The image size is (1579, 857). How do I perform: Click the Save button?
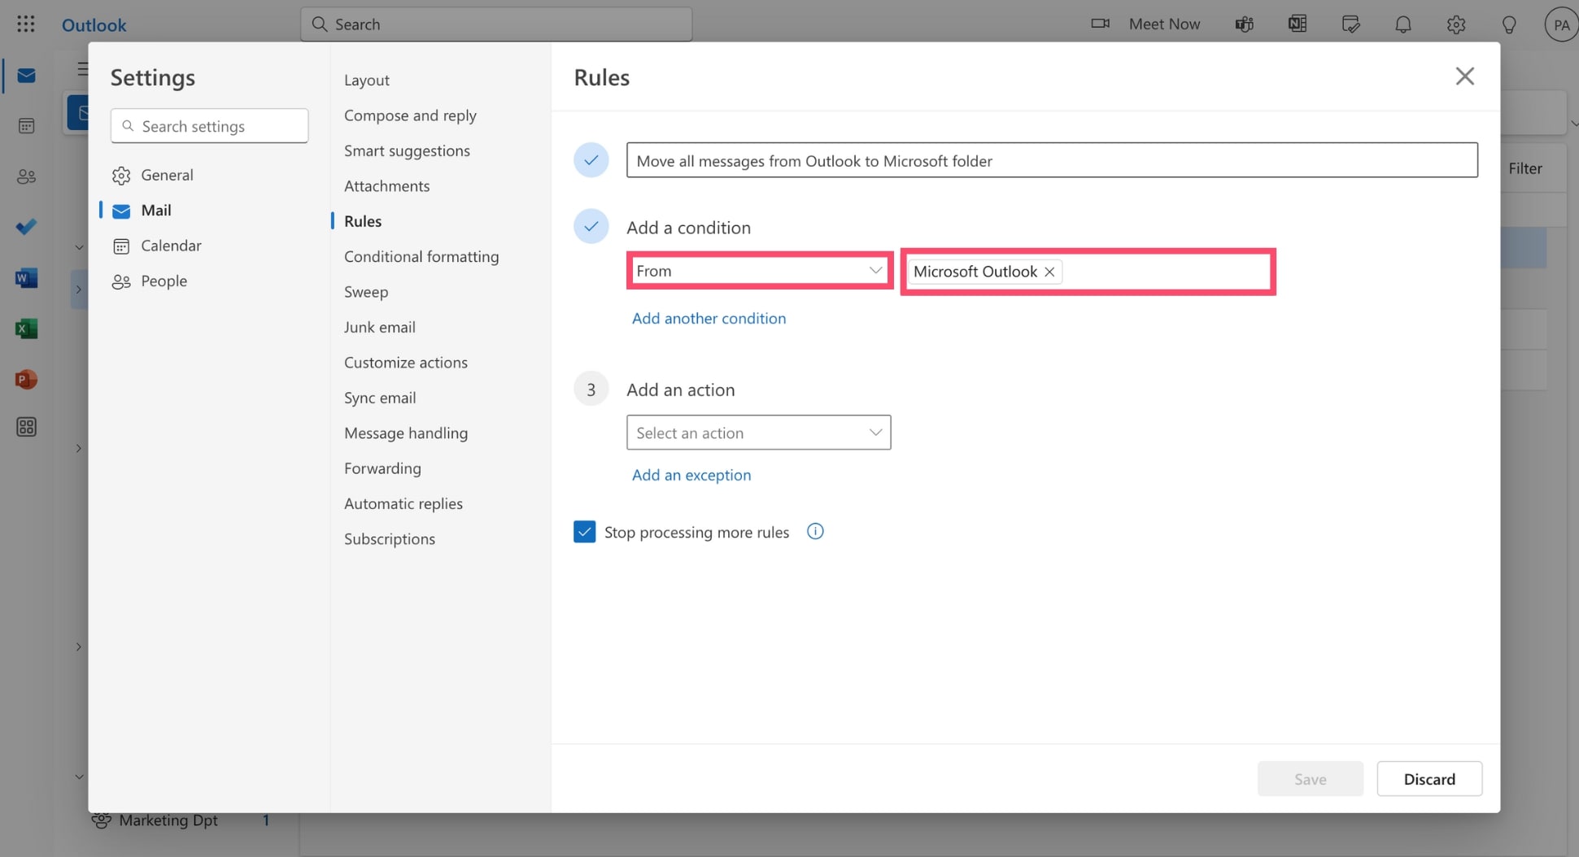tap(1310, 779)
